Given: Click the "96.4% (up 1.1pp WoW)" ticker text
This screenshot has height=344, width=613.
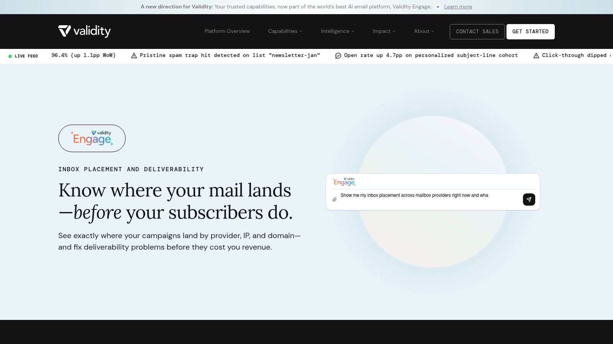Looking at the screenshot, I should (84, 55).
